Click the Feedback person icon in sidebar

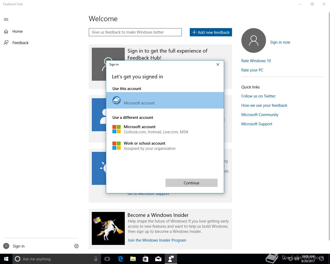pyautogui.click(x=6, y=43)
